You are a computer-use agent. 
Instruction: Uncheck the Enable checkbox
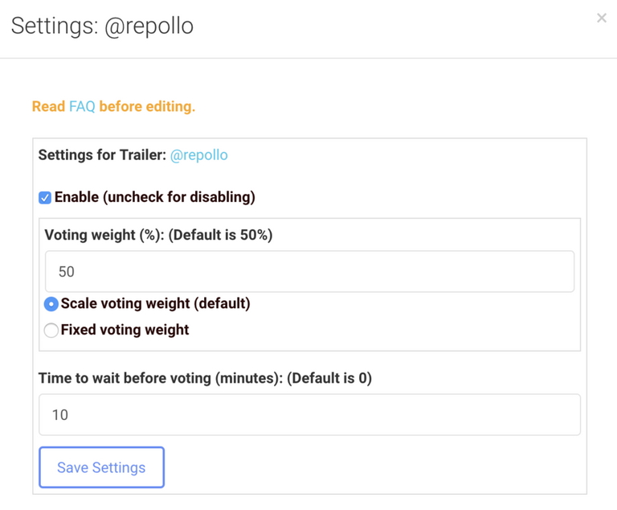[x=45, y=197]
